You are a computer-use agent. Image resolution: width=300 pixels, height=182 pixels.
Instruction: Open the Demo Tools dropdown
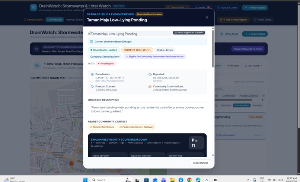pos(178,8)
